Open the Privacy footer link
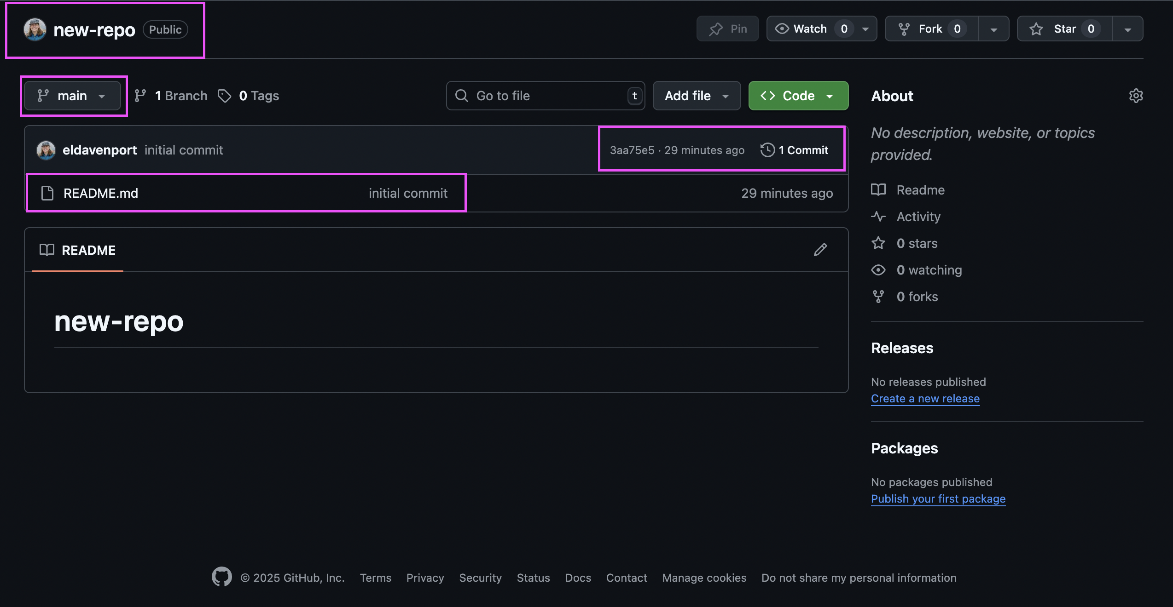The height and width of the screenshot is (607, 1173). point(425,578)
